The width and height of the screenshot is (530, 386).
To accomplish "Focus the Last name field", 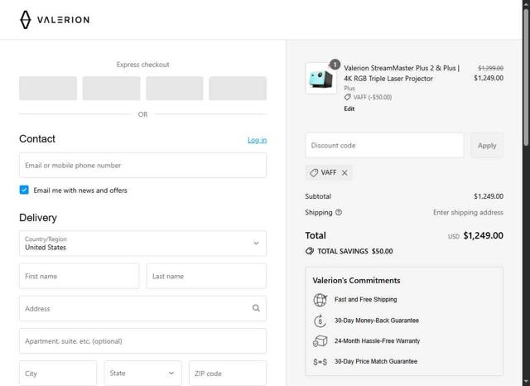I will [x=206, y=276].
